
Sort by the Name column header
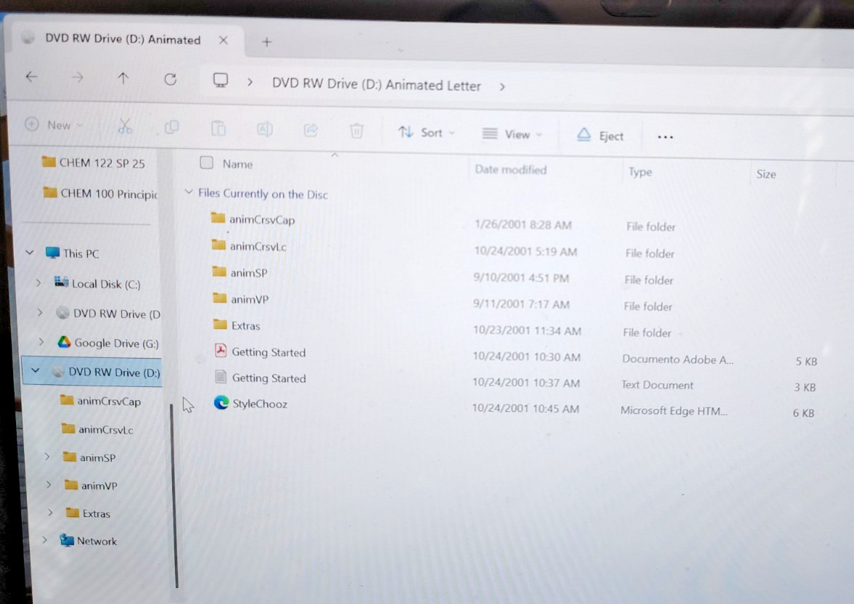[237, 164]
